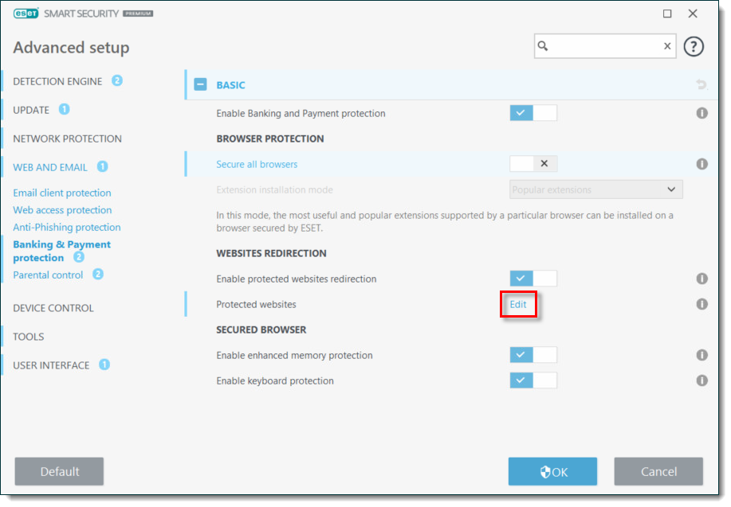Click the info icon beside Protected websites
Image resolution: width=731 pixels, height=507 pixels.
(x=702, y=304)
